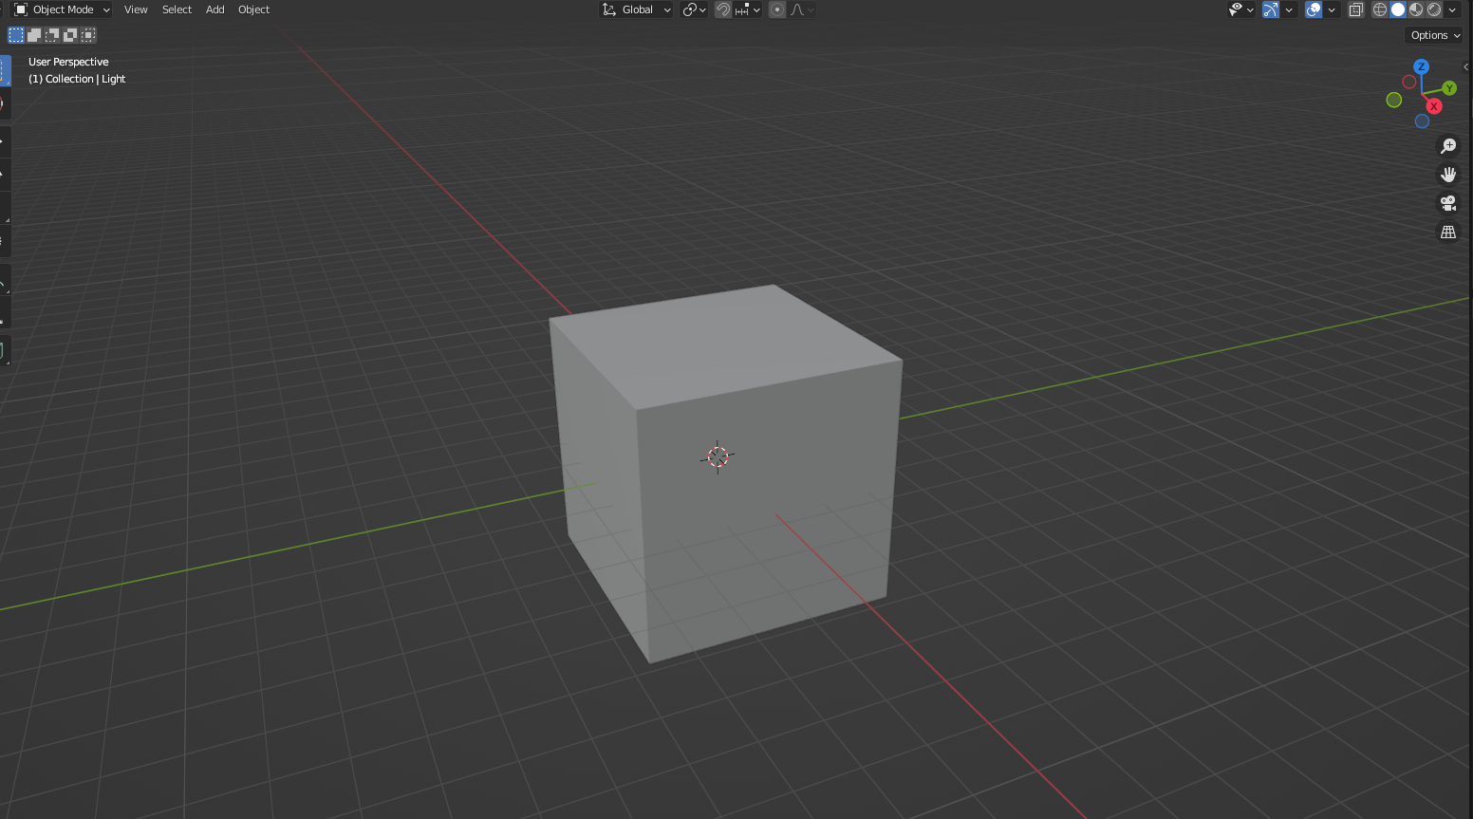Toggle X-Ray view
The height and width of the screenshot is (819, 1473).
pyautogui.click(x=1356, y=9)
